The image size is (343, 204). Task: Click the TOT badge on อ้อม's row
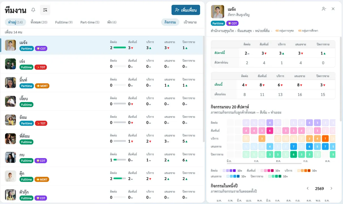click(x=41, y=124)
